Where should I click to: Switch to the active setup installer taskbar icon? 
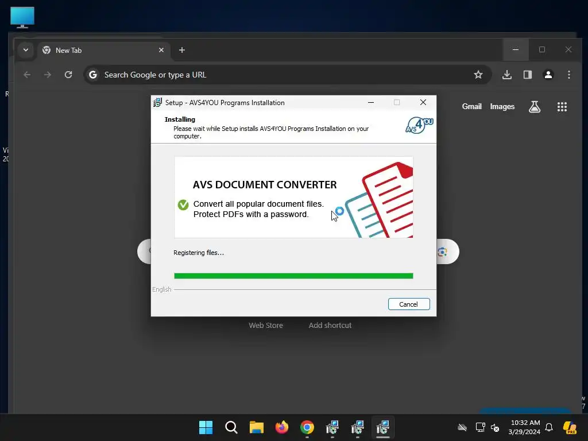[383, 427]
